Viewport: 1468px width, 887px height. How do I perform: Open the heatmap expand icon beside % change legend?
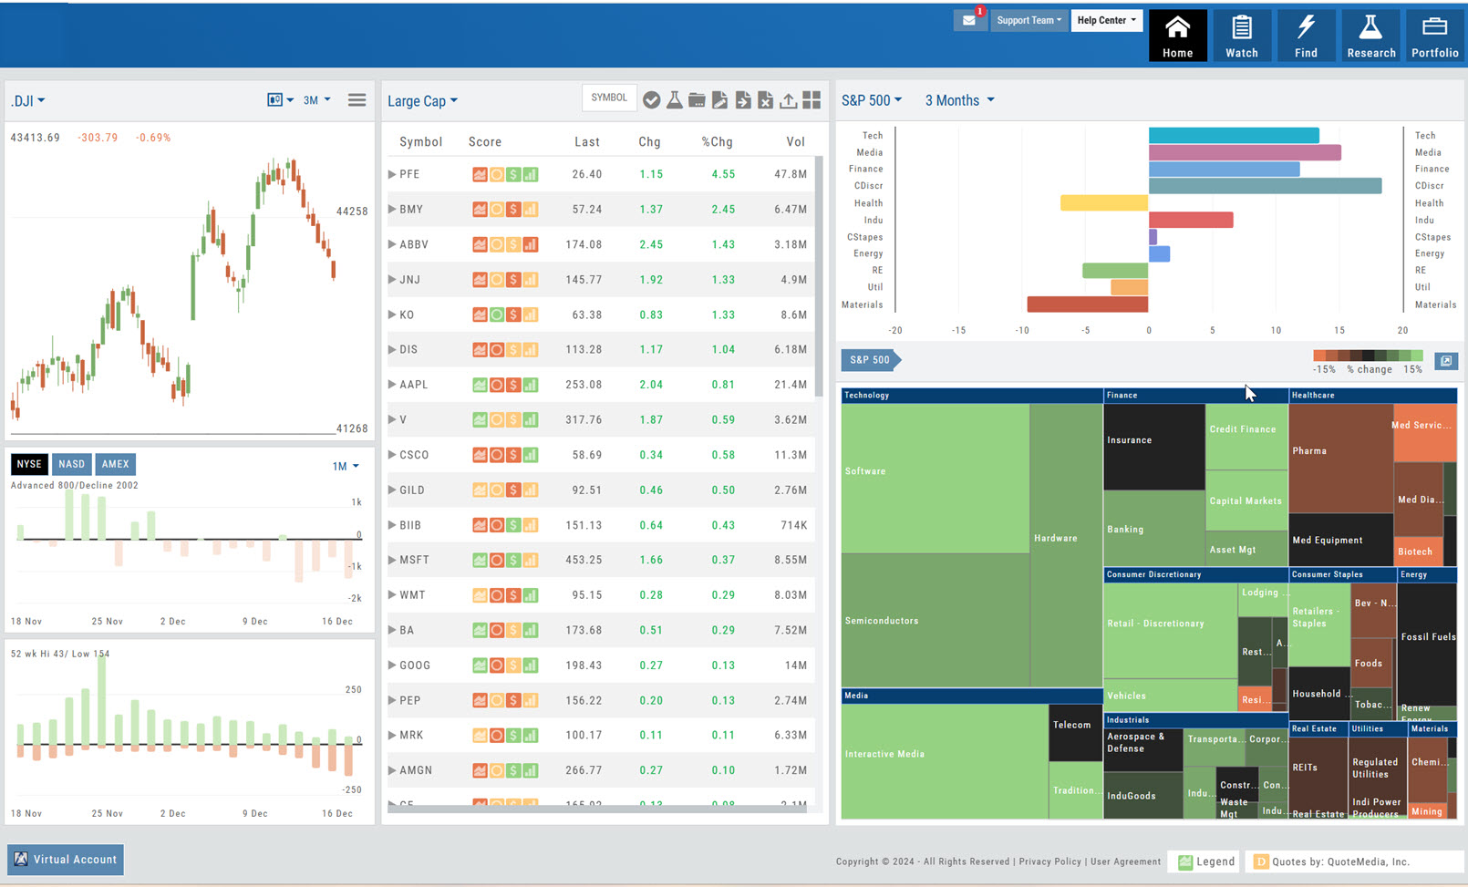click(1446, 361)
